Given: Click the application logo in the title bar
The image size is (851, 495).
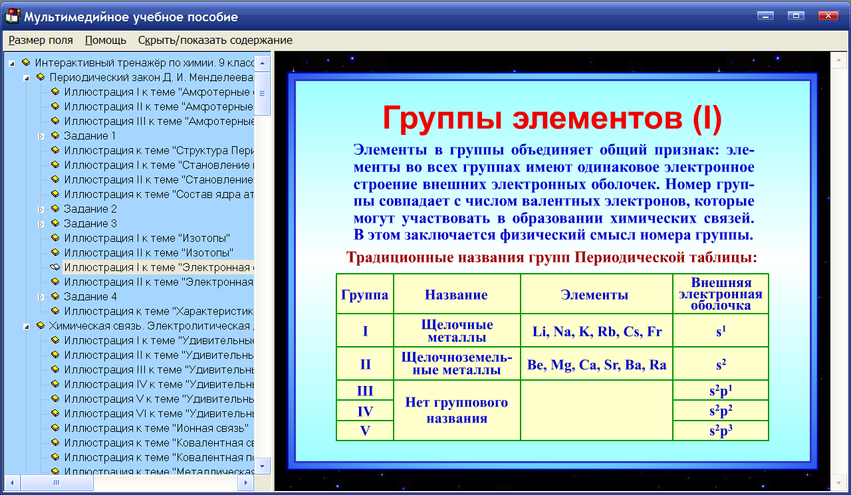Looking at the screenshot, I should pyautogui.click(x=11, y=16).
